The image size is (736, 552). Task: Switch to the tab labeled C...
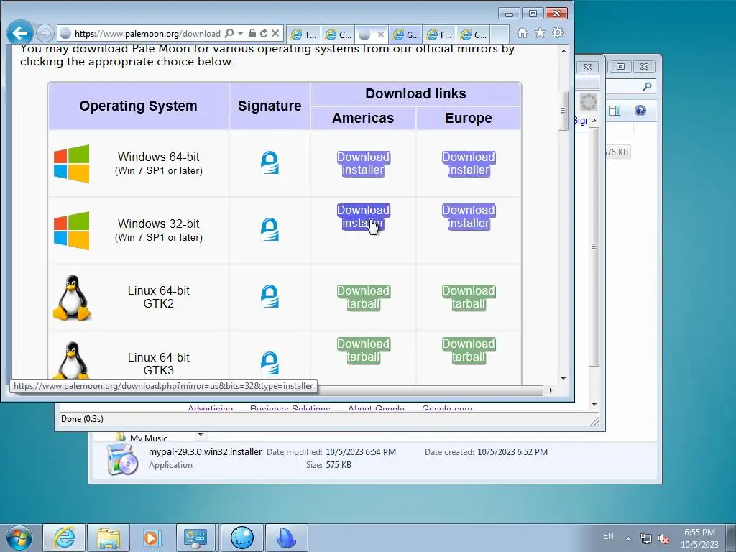(339, 34)
